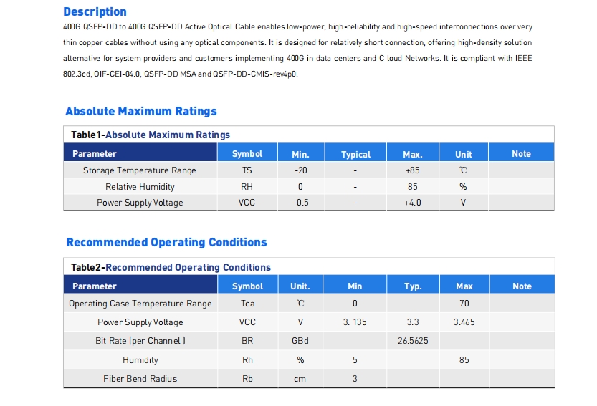Click the Unit column header in Table1
This screenshot has width=597, height=406.
(x=463, y=154)
